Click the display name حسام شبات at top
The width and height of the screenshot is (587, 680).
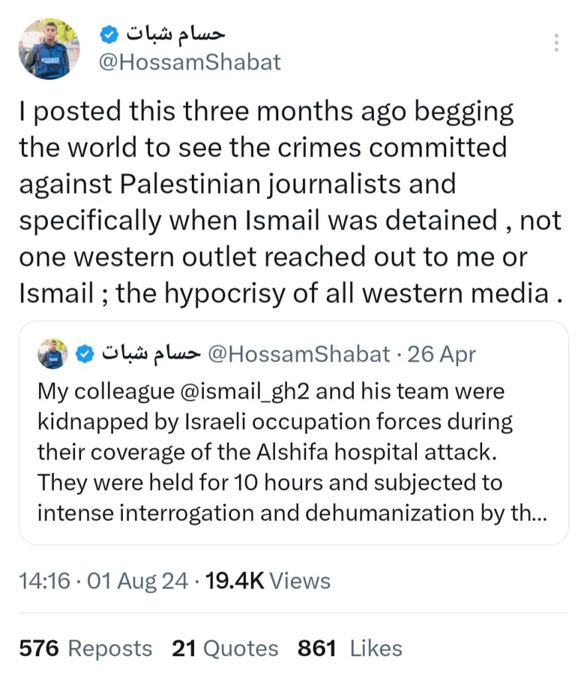click(x=176, y=32)
